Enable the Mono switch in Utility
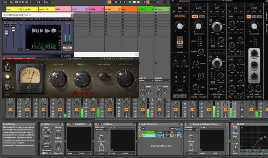Screen dimensions: 268x158 coord(46,147)
